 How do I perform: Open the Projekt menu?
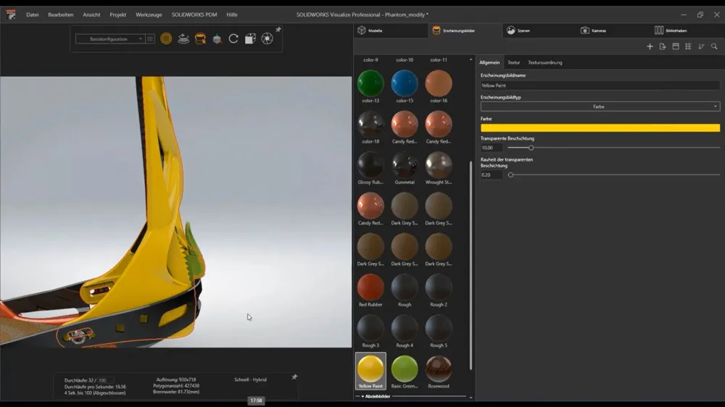point(118,14)
